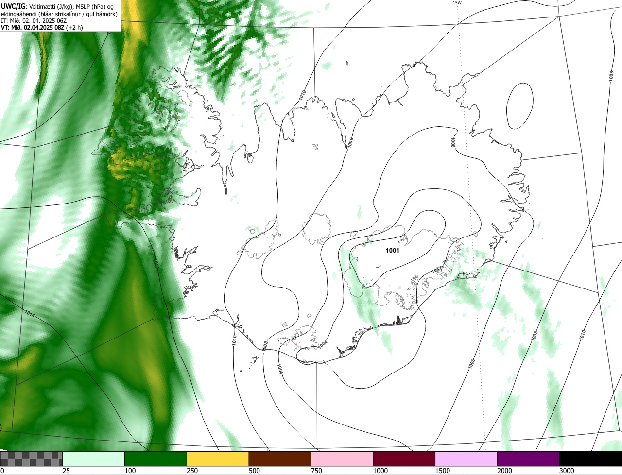
Task: Choose the yellow 250–500 legend swatch
Action: (x=218, y=459)
